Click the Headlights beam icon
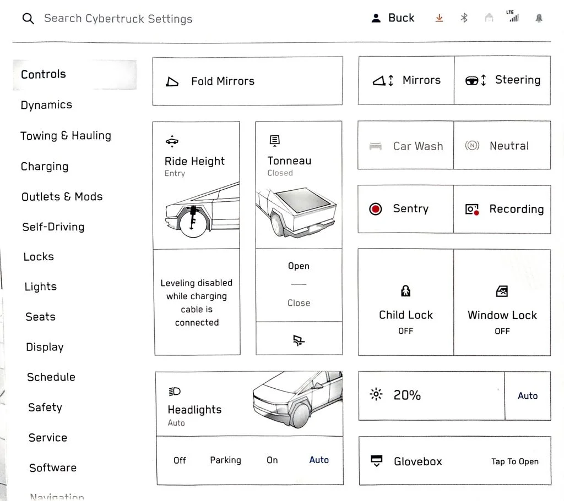Screen dimensions: 564x501 pos(175,392)
